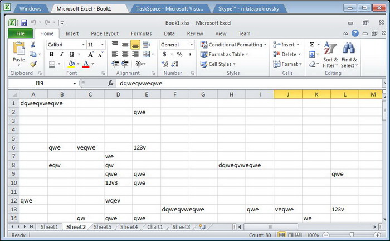The height and width of the screenshot is (241, 390).
Task: Switch to the Review tab
Action: point(195,33)
